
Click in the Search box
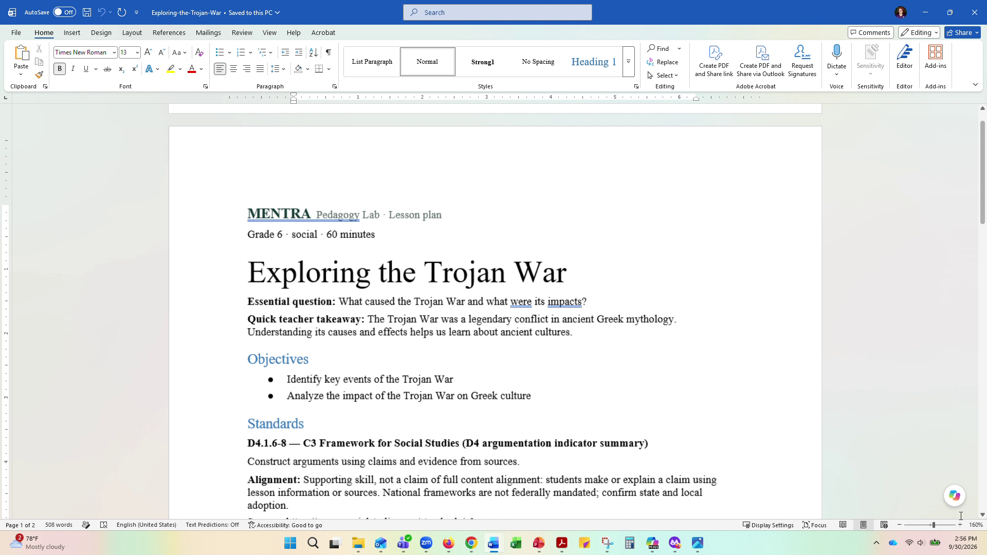[x=497, y=12]
